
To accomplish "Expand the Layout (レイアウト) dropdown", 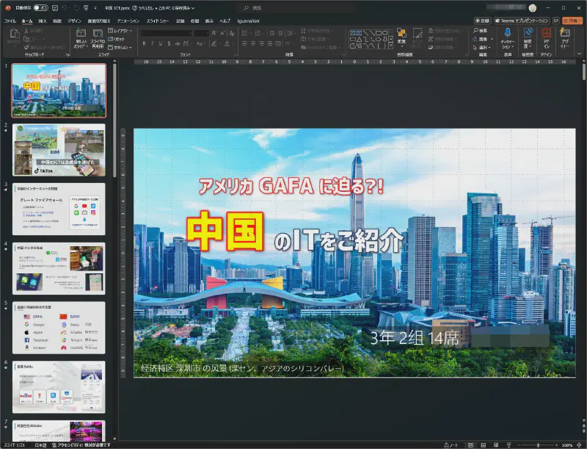I will pos(120,30).
